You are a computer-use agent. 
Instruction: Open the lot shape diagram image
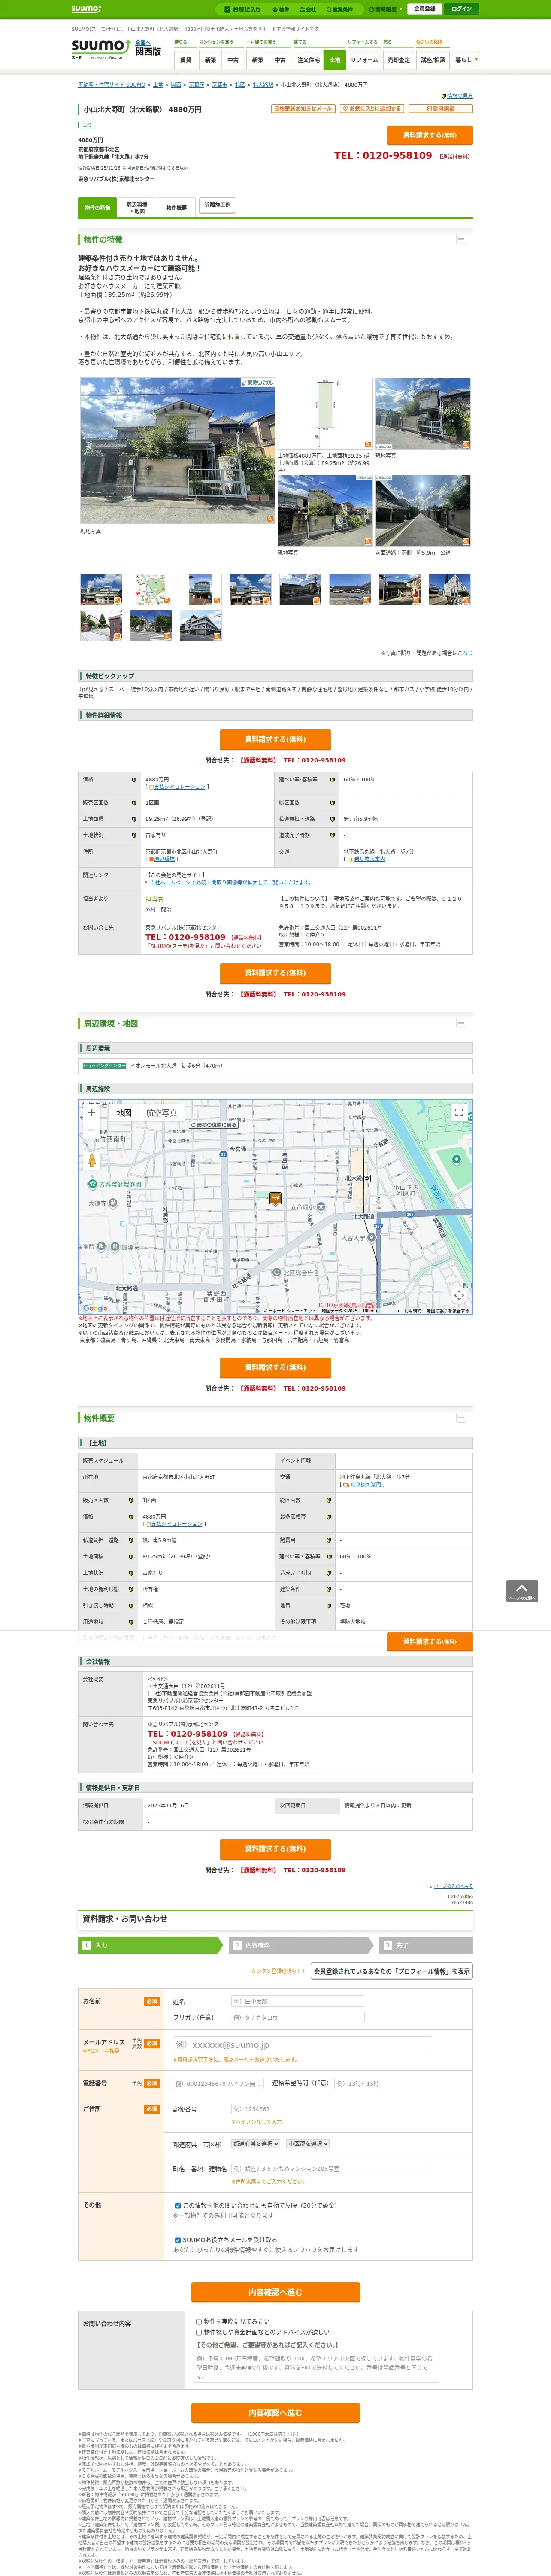pos(325,413)
